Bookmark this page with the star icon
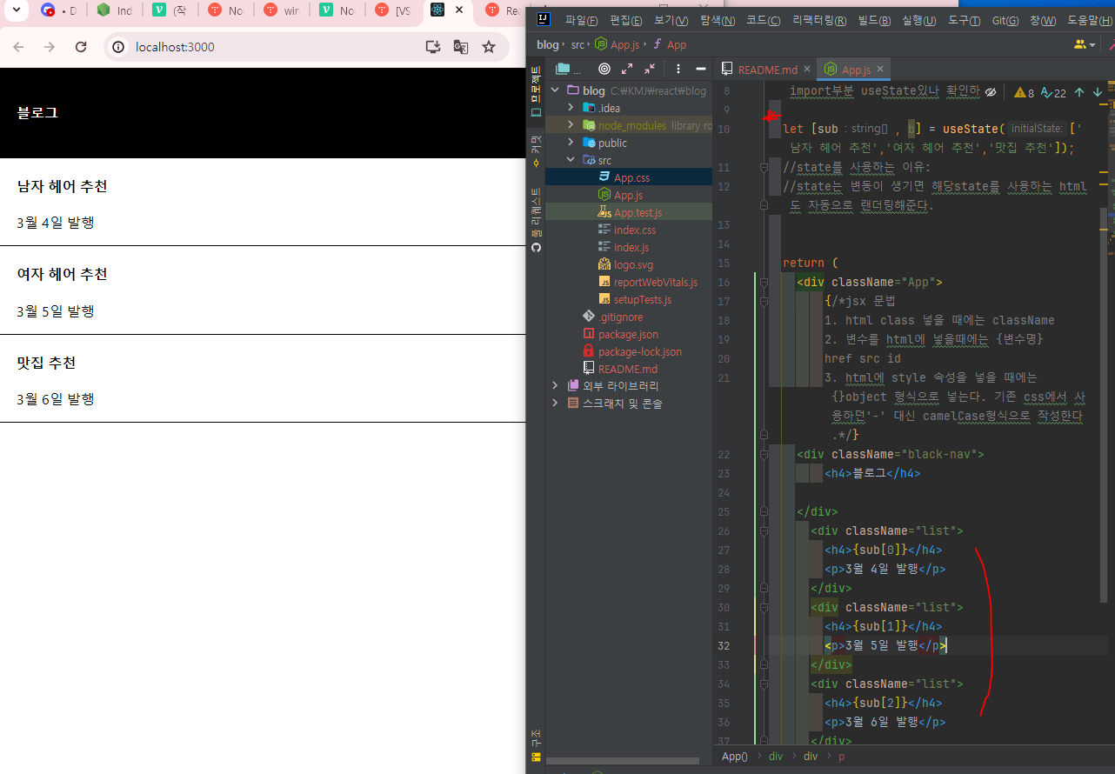The height and width of the screenshot is (774, 1115). tap(489, 47)
